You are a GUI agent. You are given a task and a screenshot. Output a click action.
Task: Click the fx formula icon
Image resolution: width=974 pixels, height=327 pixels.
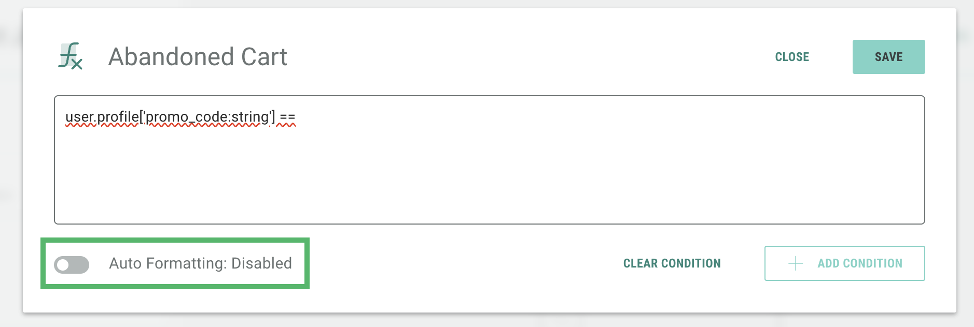click(70, 56)
